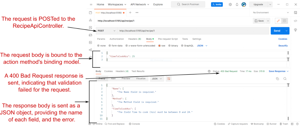The image size is (300, 126).
Task: Expand the API Network menu
Action: click(x=140, y=4)
